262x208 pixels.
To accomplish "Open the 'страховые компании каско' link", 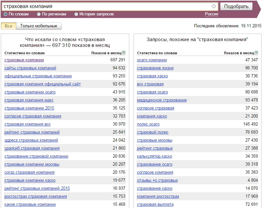I will tap(30, 180).
